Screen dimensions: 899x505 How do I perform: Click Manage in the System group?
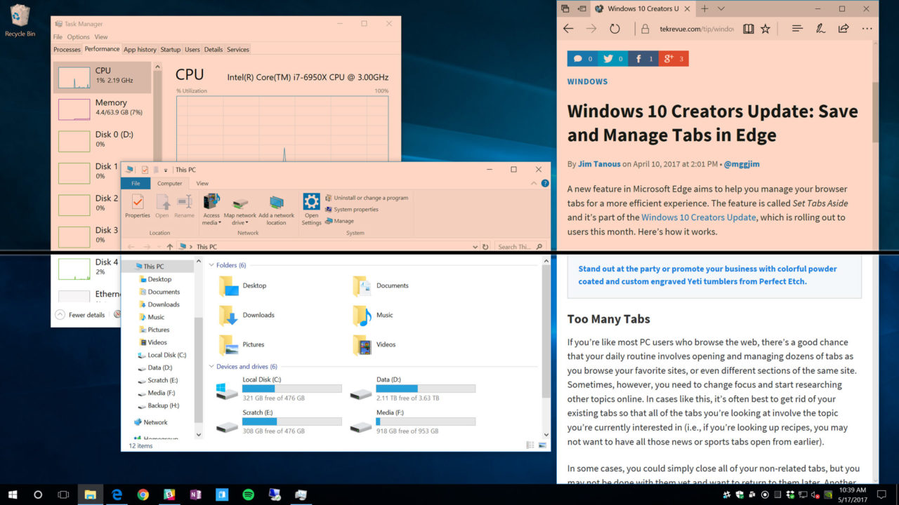tap(339, 221)
